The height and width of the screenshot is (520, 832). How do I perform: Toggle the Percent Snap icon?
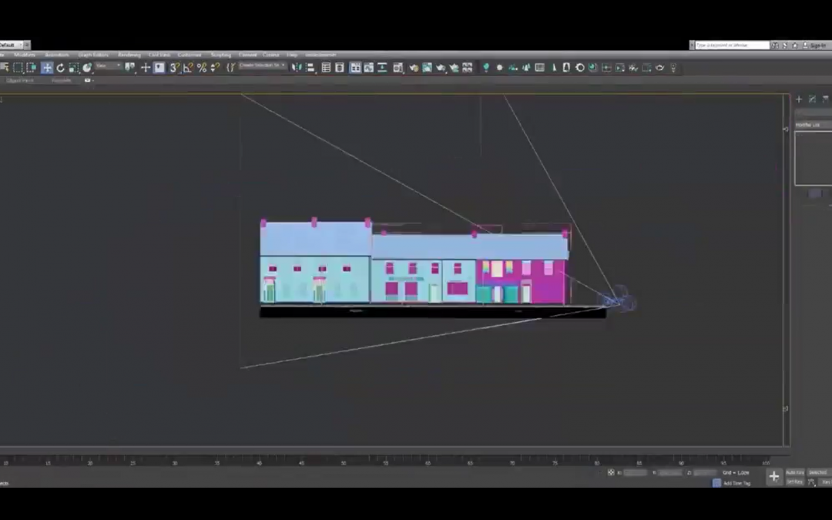[x=202, y=68]
